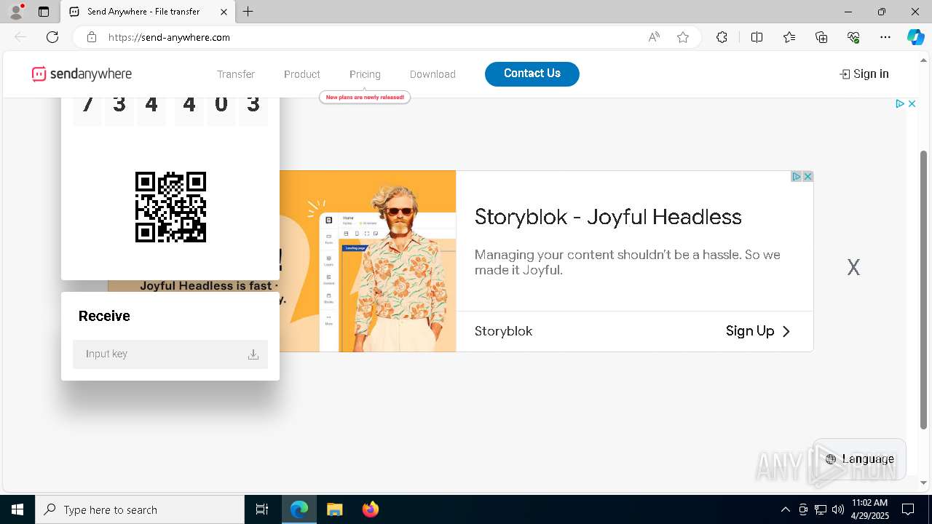932x524 pixels.
Task: Open Microsoft Edge from taskbar
Action: 299,509
